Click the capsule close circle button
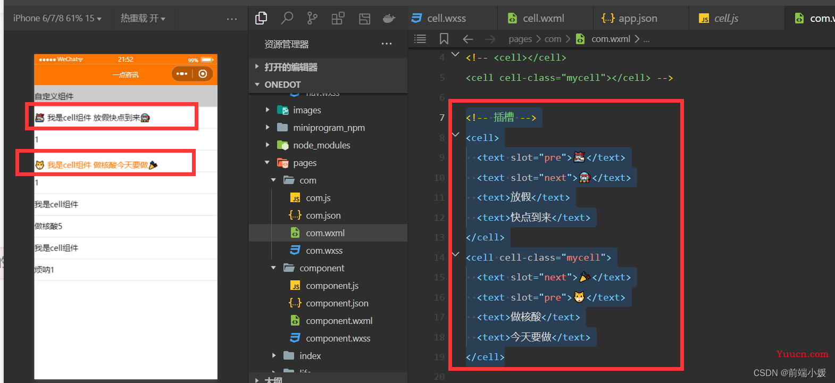The height and width of the screenshot is (383, 835). tap(203, 74)
